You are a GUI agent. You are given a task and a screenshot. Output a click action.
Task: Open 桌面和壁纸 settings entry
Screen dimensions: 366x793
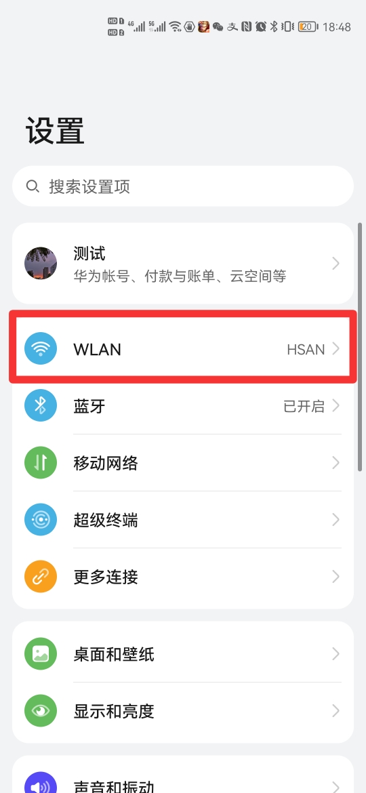[x=183, y=655]
